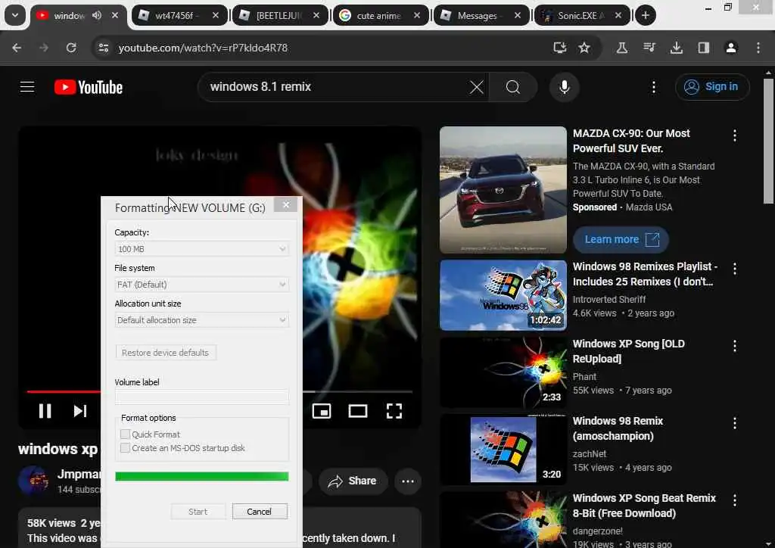Switch to theater mode

pos(358,411)
